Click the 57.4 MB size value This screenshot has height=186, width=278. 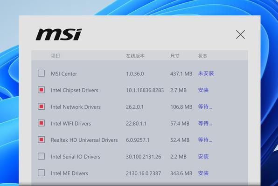click(180, 124)
